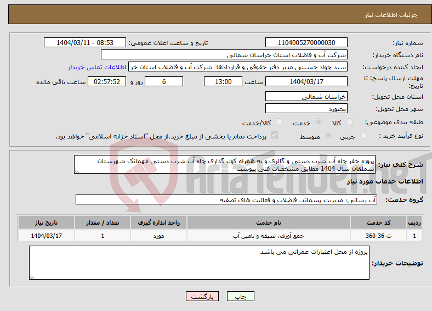The height and width of the screenshot is (311, 432).
Task: Click the deadline hour field 13:00
Action: coord(223,81)
